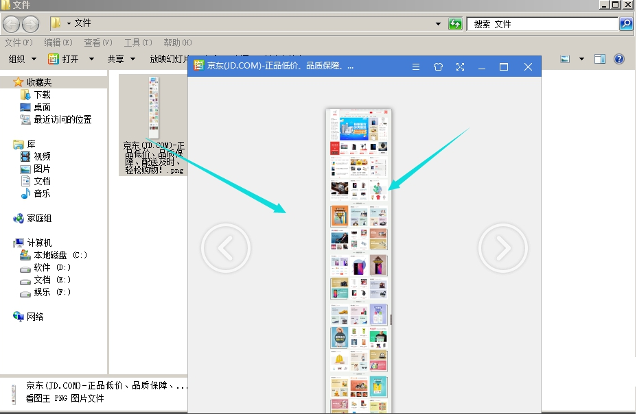Screen dimensions: 637x414
Task: Click in the 搜索 文件 search field
Action: (542, 24)
